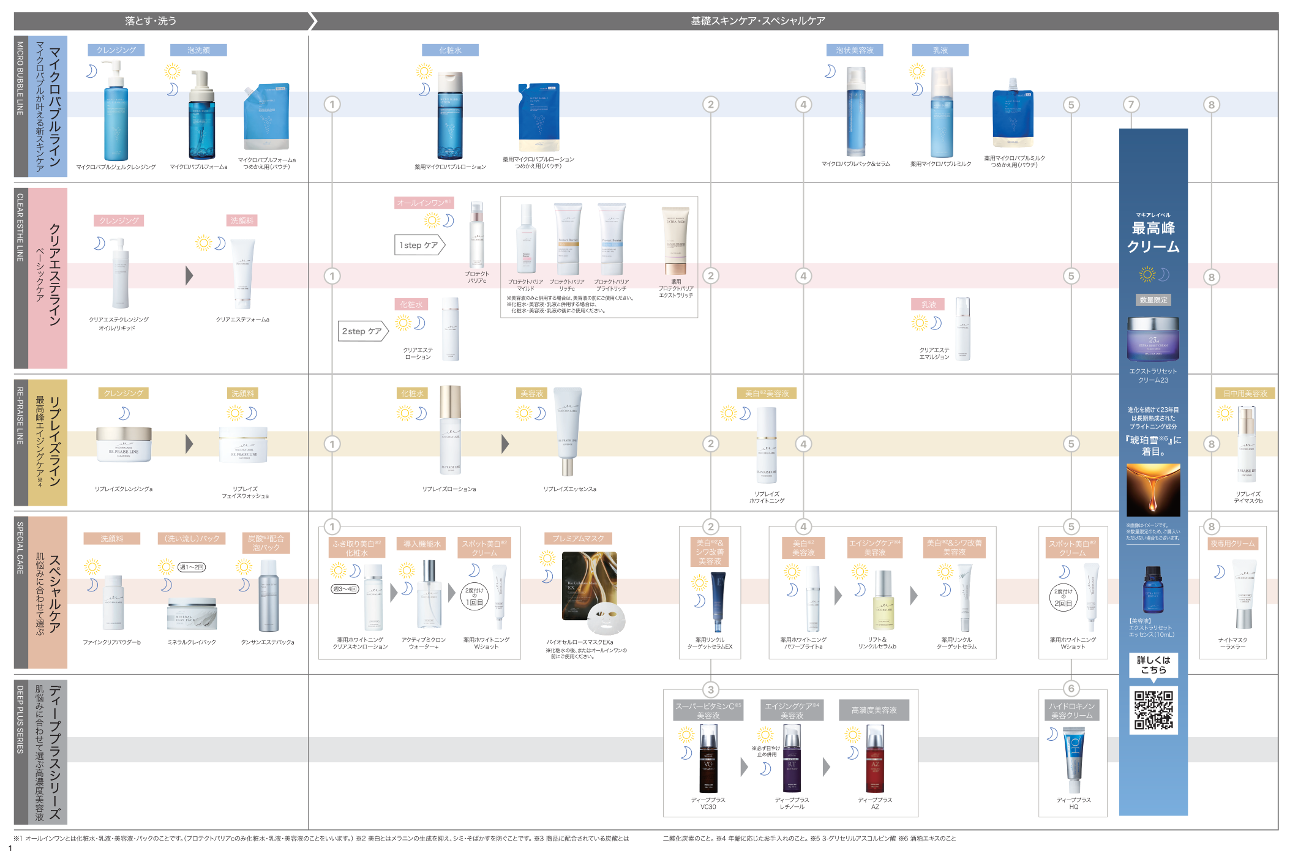Open the エクストラリセットエッセンス blue bottle image
The width and height of the screenshot is (1298, 851).
[1154, 590]
